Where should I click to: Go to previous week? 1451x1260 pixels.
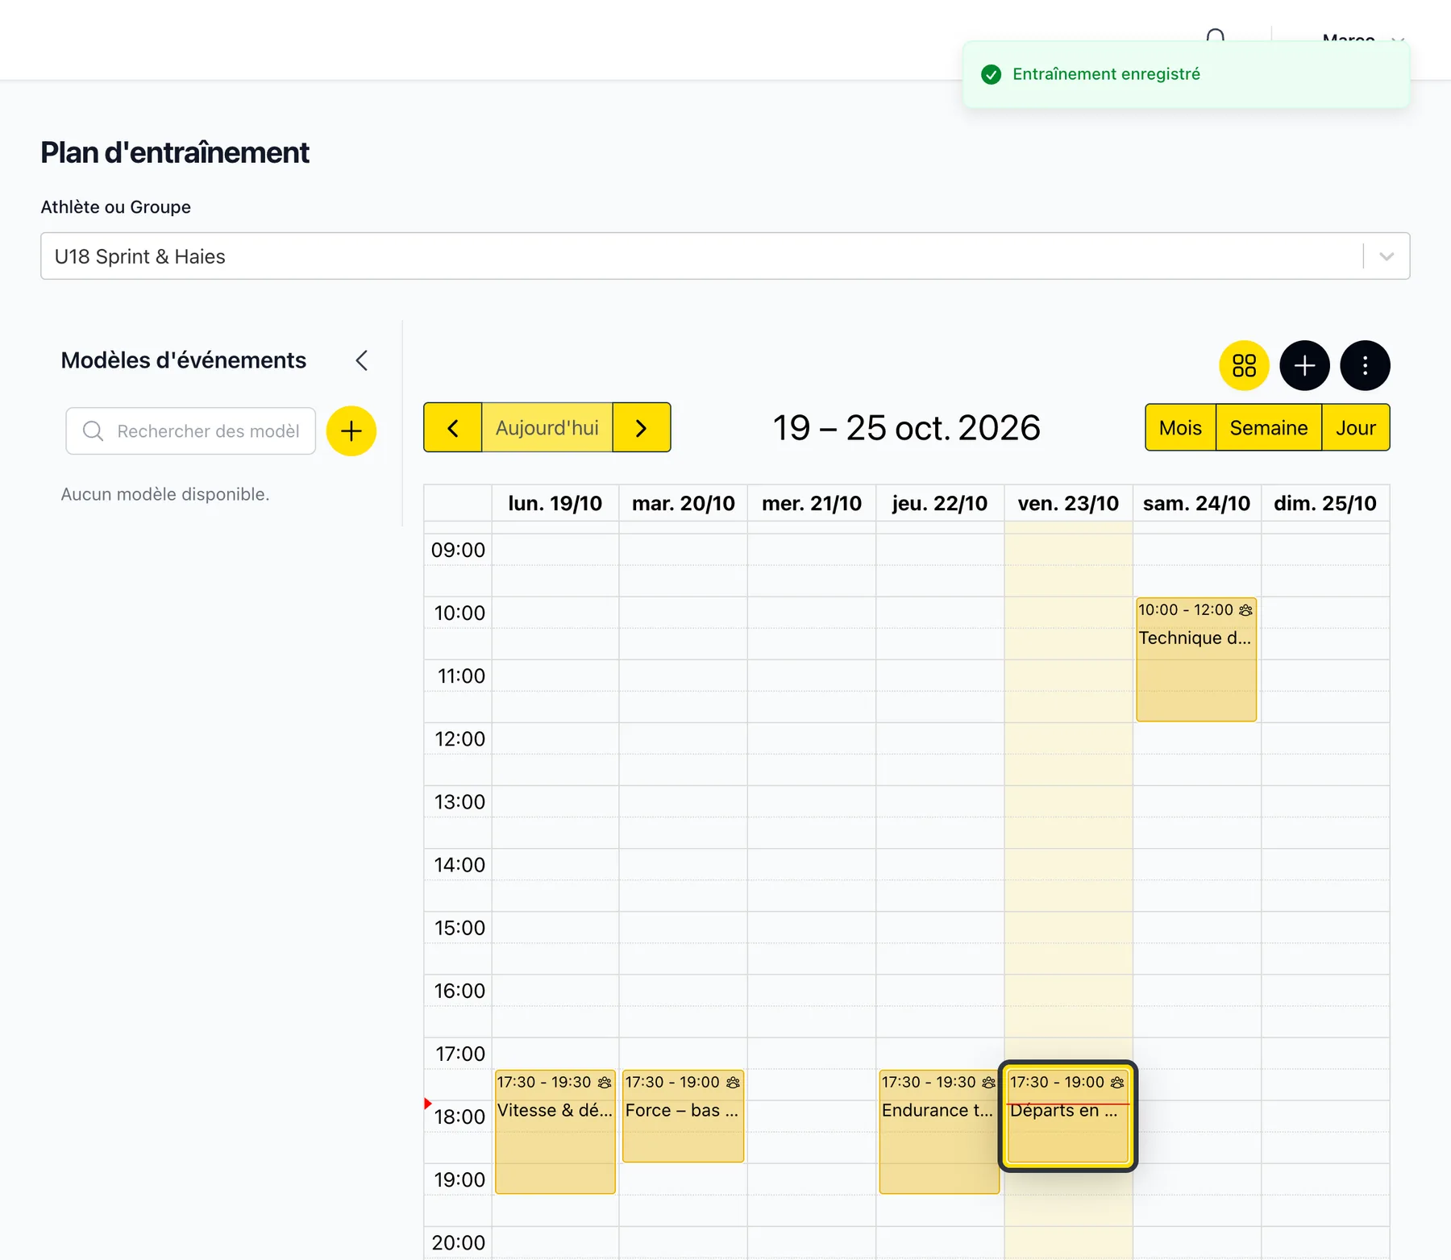tap(453, 427)
